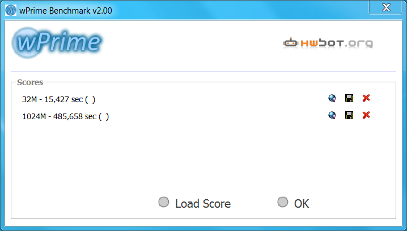Click the Load Score text label
This screenshot has height=231, width=407.
[x=203, y=204]
